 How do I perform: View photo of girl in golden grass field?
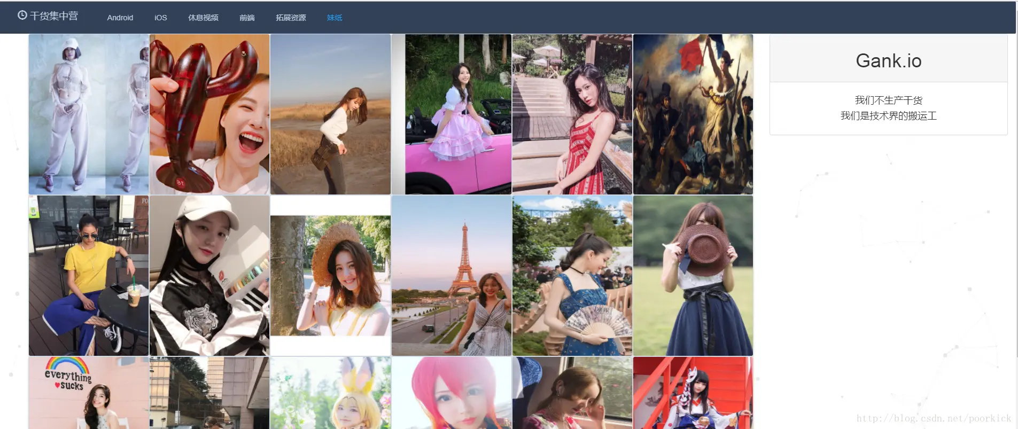tap(330, 114)
